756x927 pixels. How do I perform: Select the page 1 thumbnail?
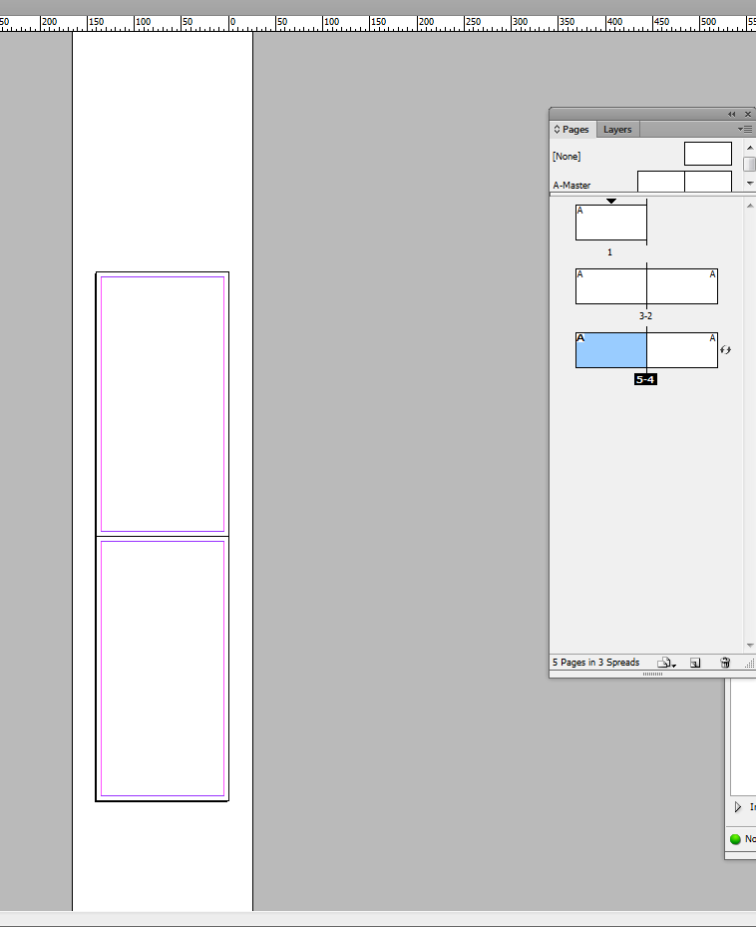[x=611, y=223]
